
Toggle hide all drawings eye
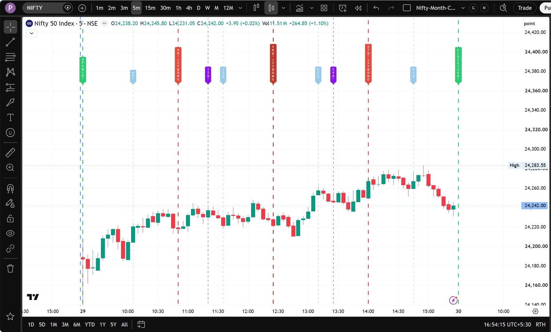pyautogui.click(x=10, y=233)
